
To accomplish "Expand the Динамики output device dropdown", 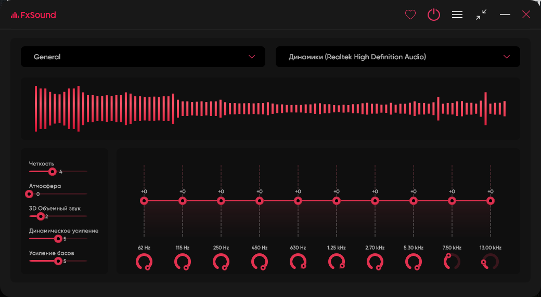I will 397,57.
